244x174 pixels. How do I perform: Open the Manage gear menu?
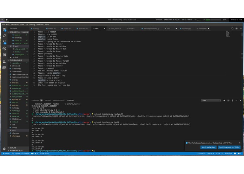4,149
